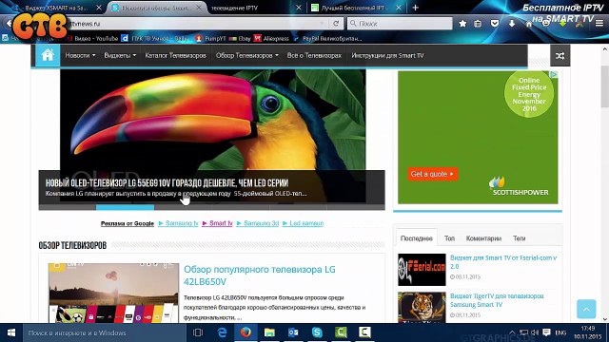Focus the Windows taskbar search box
Viewport: 609px width, 342px height.
coord(104,332)
